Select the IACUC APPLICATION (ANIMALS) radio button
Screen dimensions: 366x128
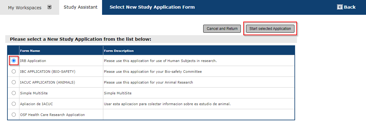[x=14, y=82]
